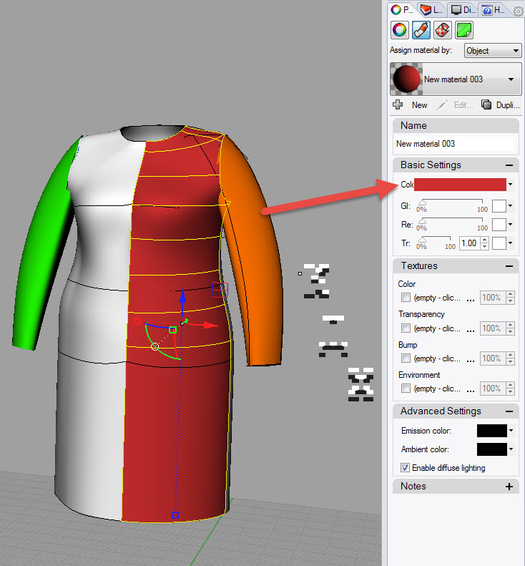Expand the Notes section
Screen dimensions: 525x566
pos(509,487)
